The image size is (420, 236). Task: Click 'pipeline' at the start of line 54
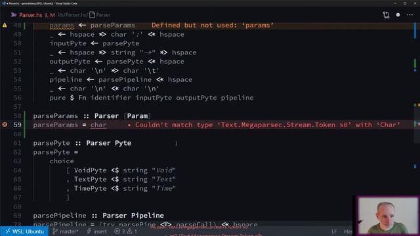(x=66, y=80)
